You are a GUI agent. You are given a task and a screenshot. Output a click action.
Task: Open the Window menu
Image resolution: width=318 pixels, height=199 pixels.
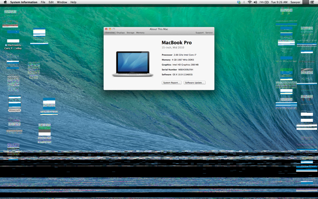(62, 2)
